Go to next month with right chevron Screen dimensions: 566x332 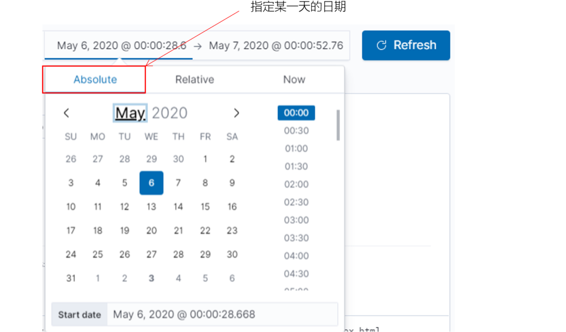[236, 113]
